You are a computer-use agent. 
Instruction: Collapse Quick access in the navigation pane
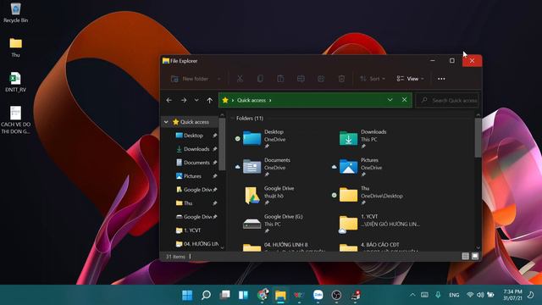(x=166, y=122)
